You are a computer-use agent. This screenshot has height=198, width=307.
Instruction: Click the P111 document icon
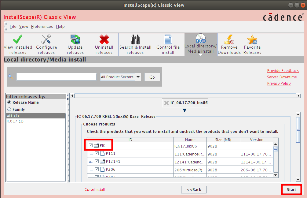click(102, 153)
